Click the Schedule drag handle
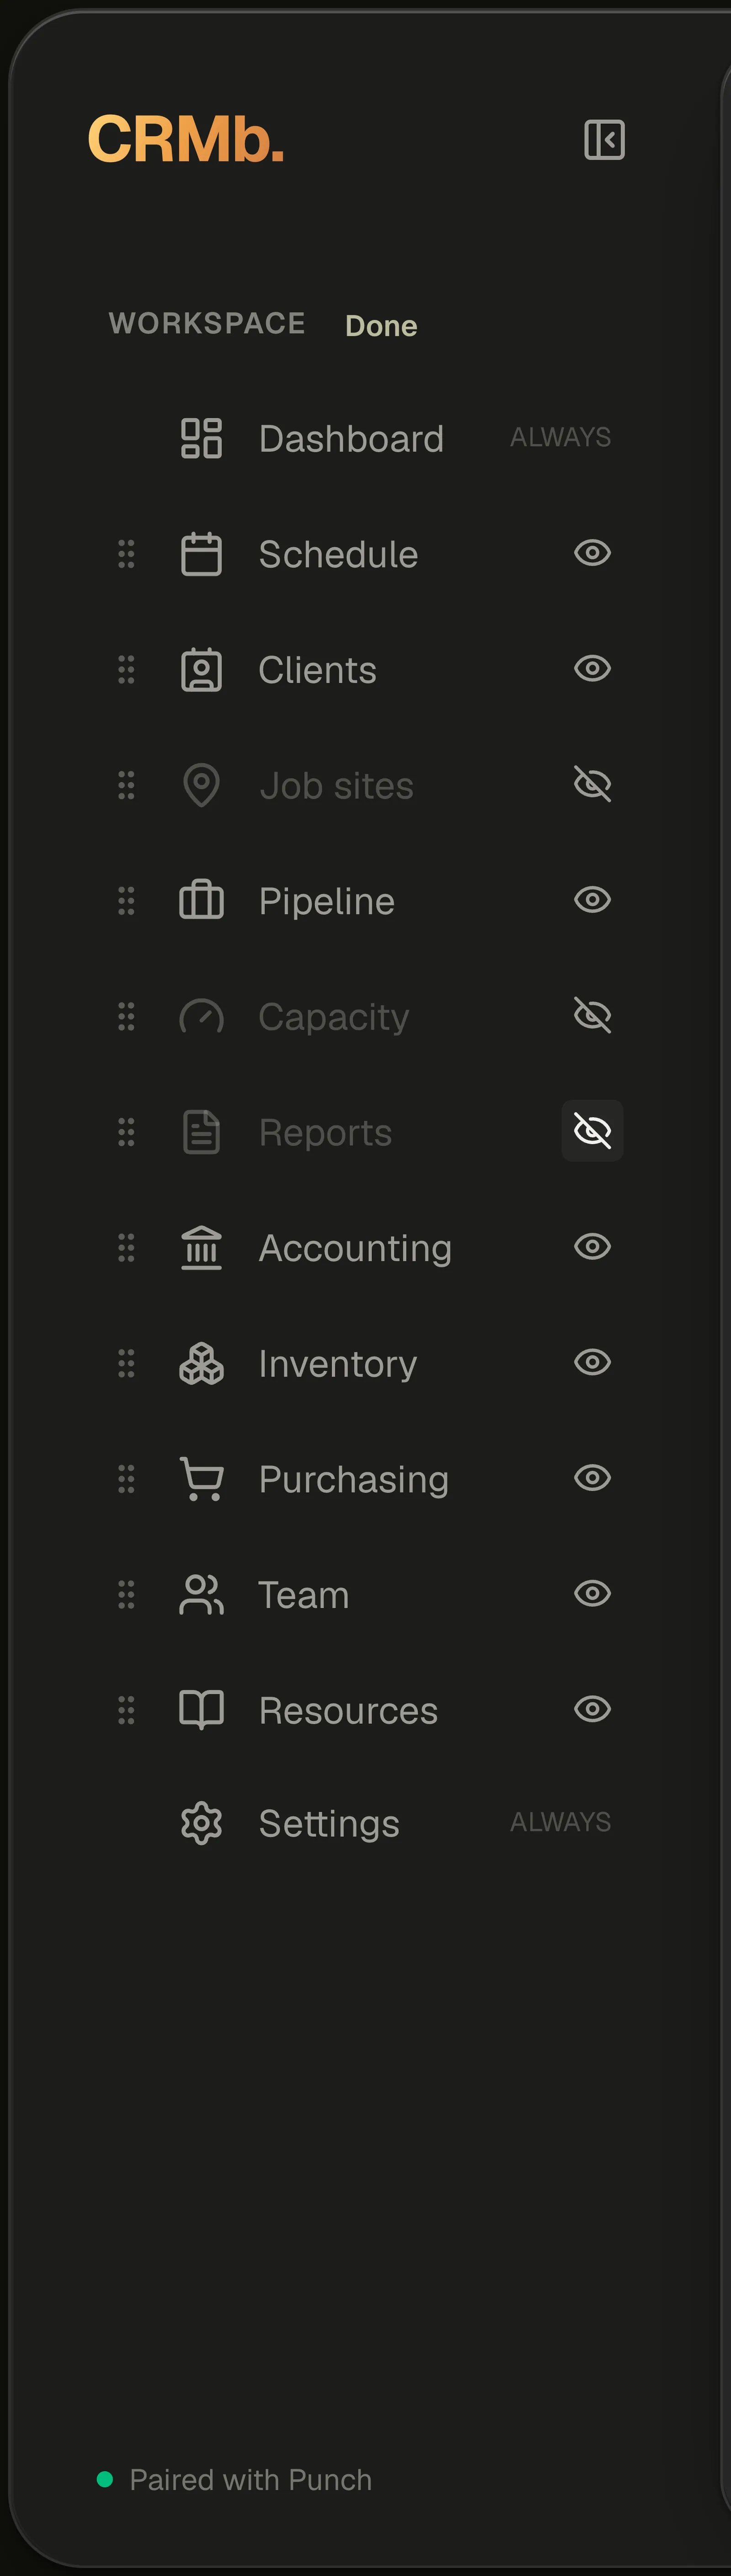Image resolution: width=731 pixels, height=2576 pixels. click(126, 554)
